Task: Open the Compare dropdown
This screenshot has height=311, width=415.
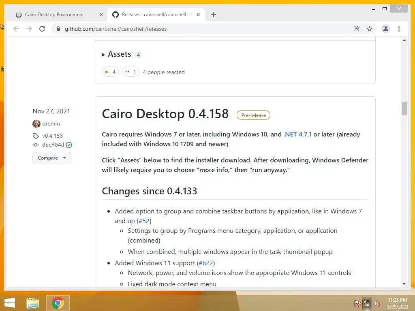Action: coord(51,158)
